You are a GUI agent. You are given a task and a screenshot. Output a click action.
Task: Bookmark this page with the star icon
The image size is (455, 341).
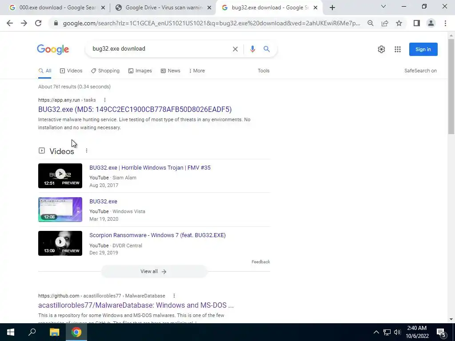click(399, 23)
